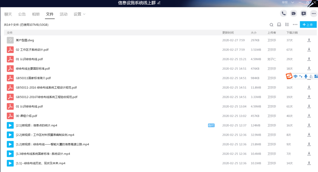
Task: Toggle Sogou voice input microphone
Action: coord(306,76)
